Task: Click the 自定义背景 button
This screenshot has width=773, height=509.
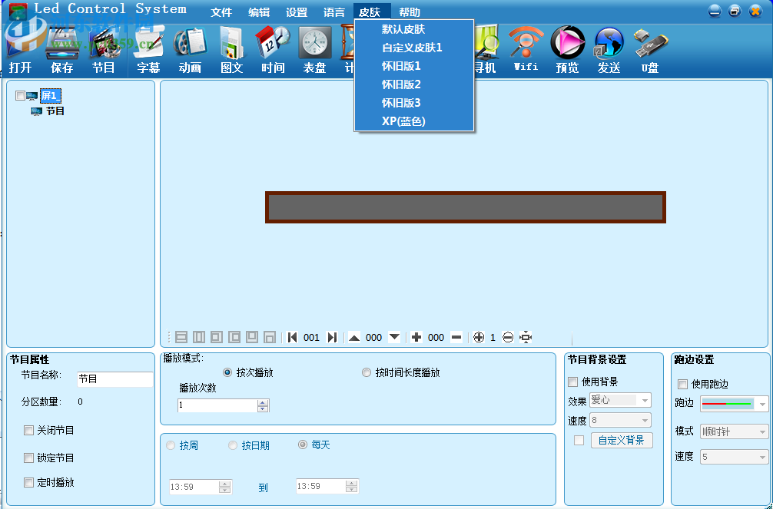Action: coord(621,440)
